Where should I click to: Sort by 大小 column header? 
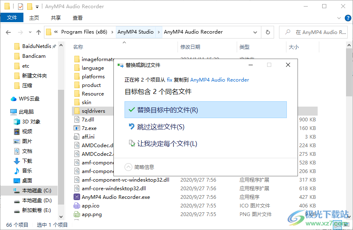pos(293,47)
